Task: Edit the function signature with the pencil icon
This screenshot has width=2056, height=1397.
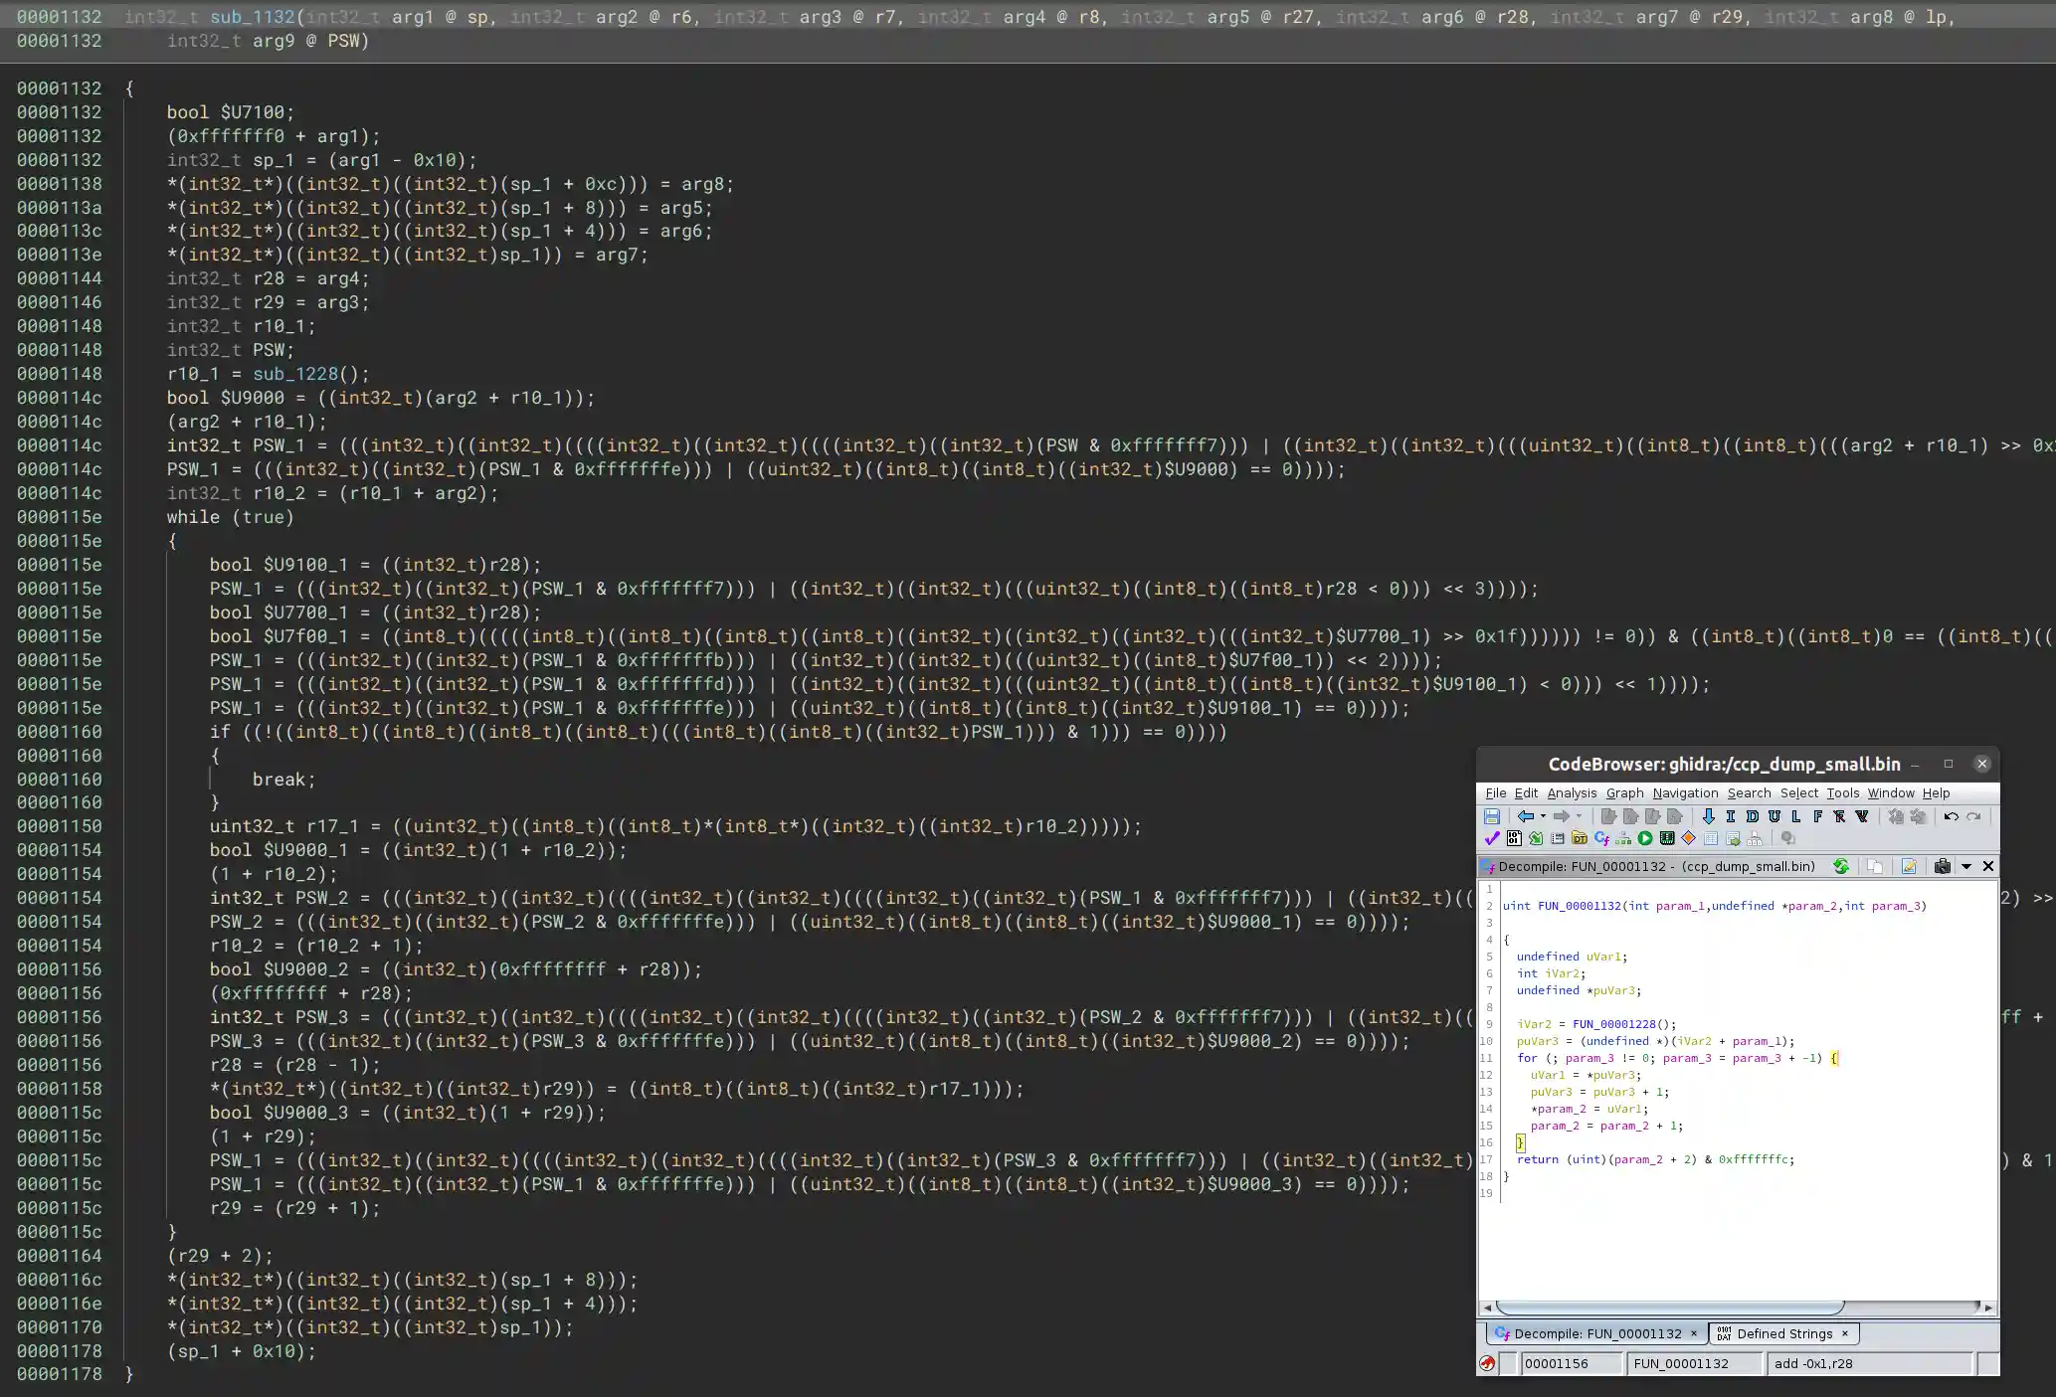Action: tap(1909, 866)
